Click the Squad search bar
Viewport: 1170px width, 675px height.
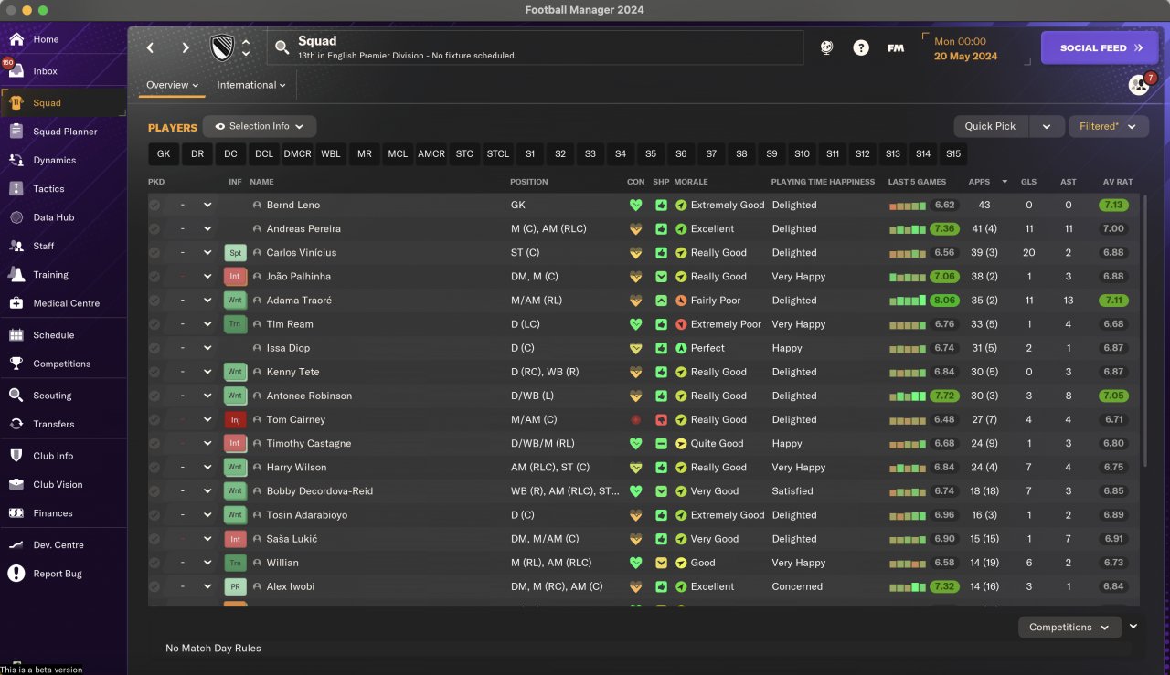point(535,47)
